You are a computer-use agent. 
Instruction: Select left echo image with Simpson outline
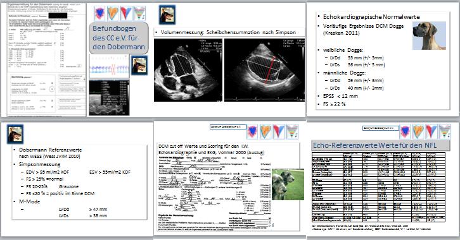pos(188,70)
